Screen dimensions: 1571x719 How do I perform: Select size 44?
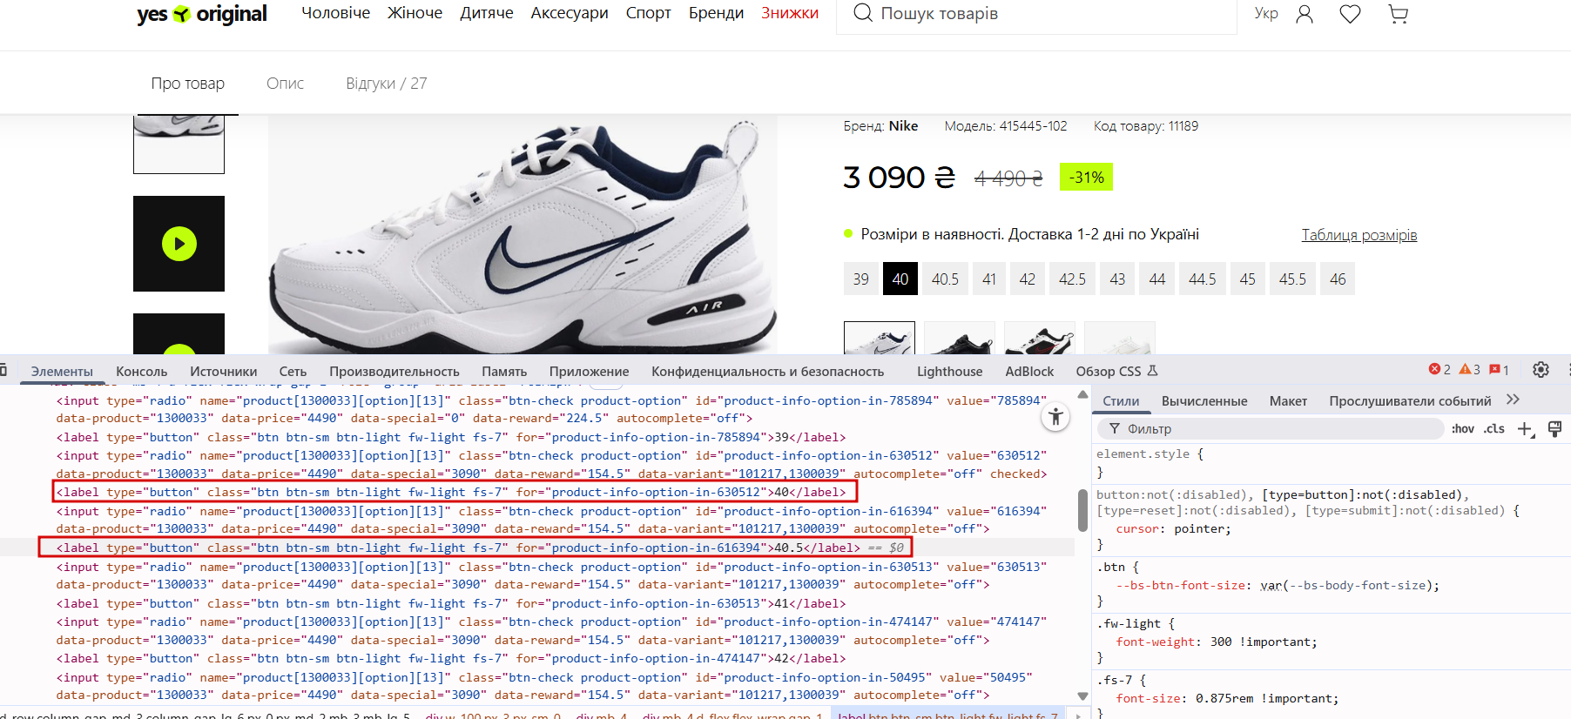coord(1156,279)
